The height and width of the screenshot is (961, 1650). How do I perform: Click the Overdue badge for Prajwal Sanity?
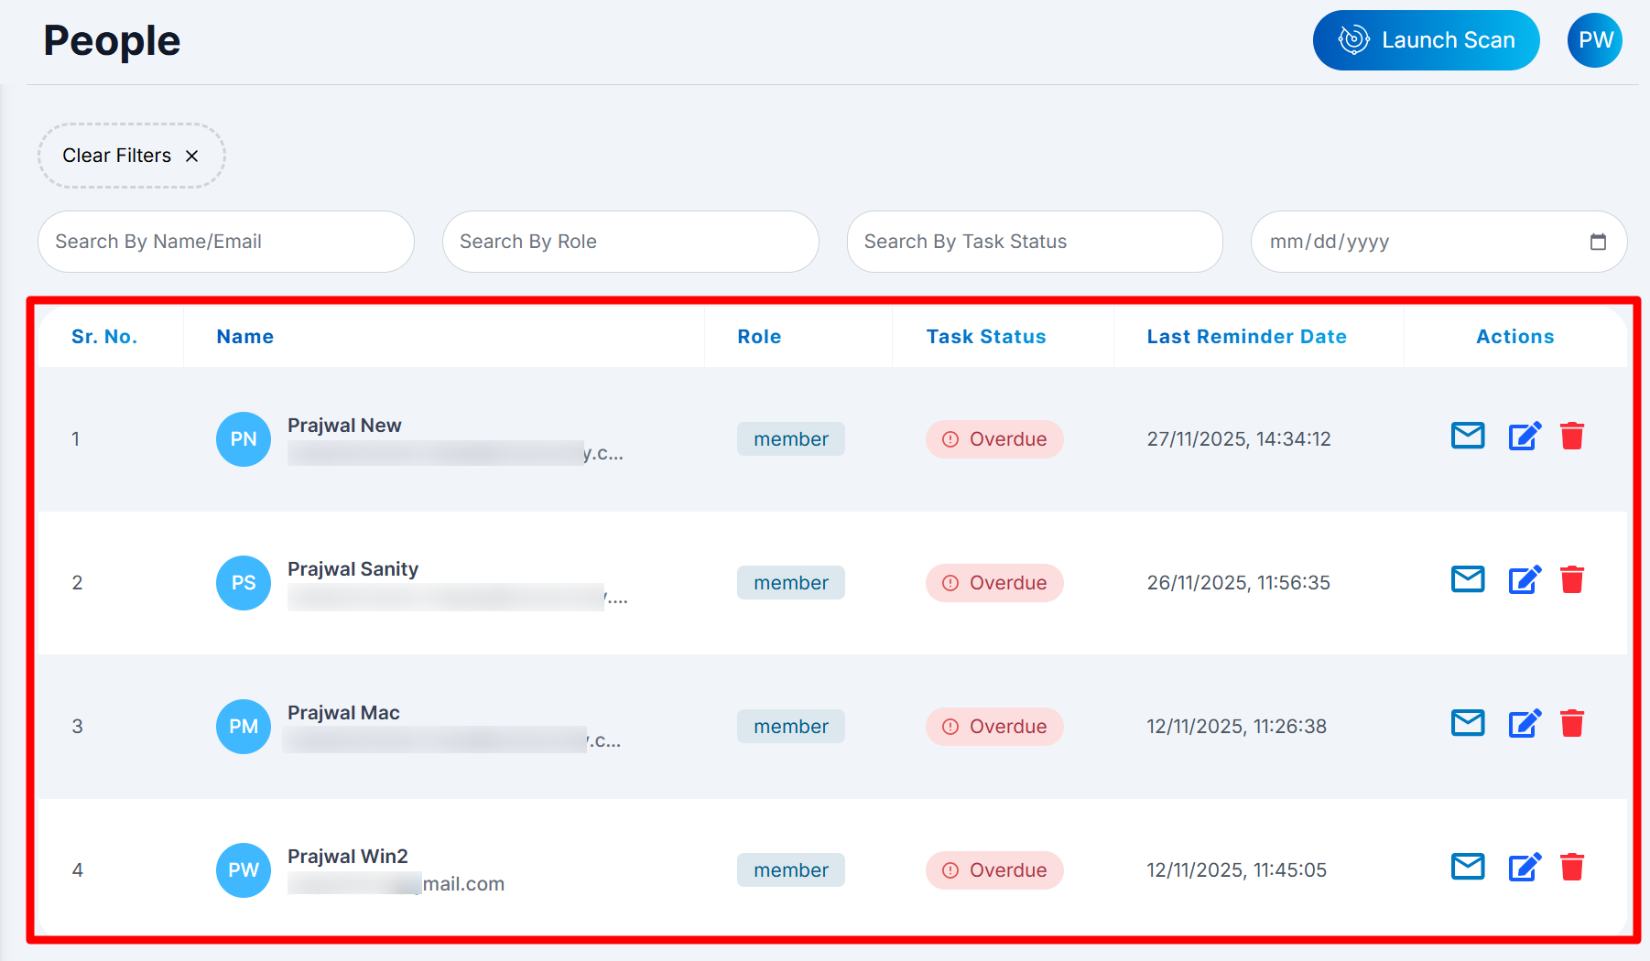[x=994, y=583]
